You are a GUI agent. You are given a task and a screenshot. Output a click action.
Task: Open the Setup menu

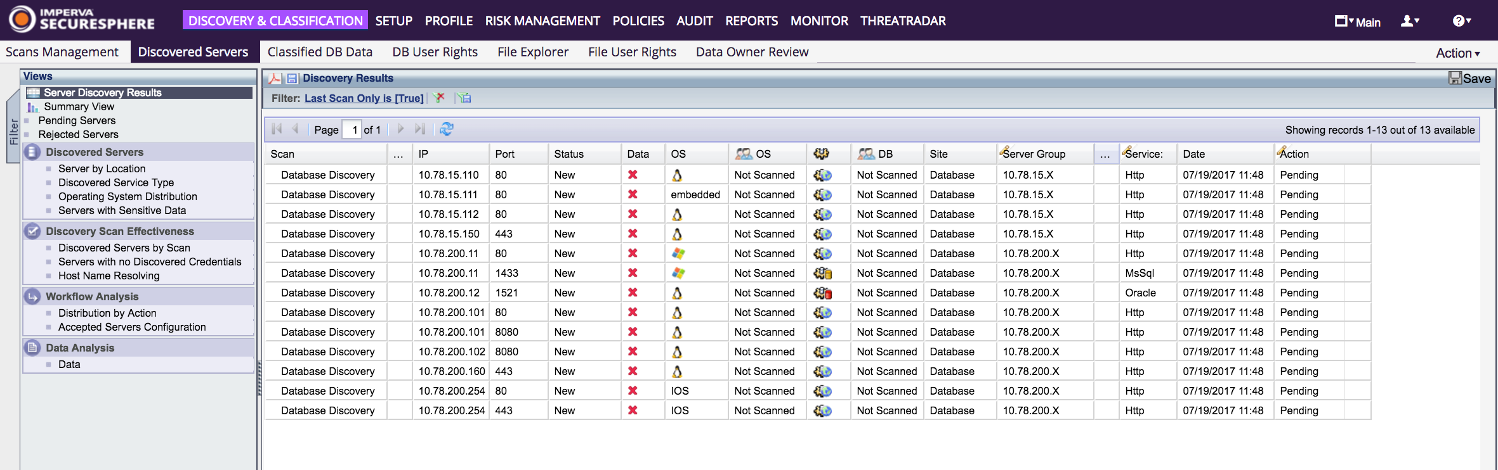pos(394,21)
